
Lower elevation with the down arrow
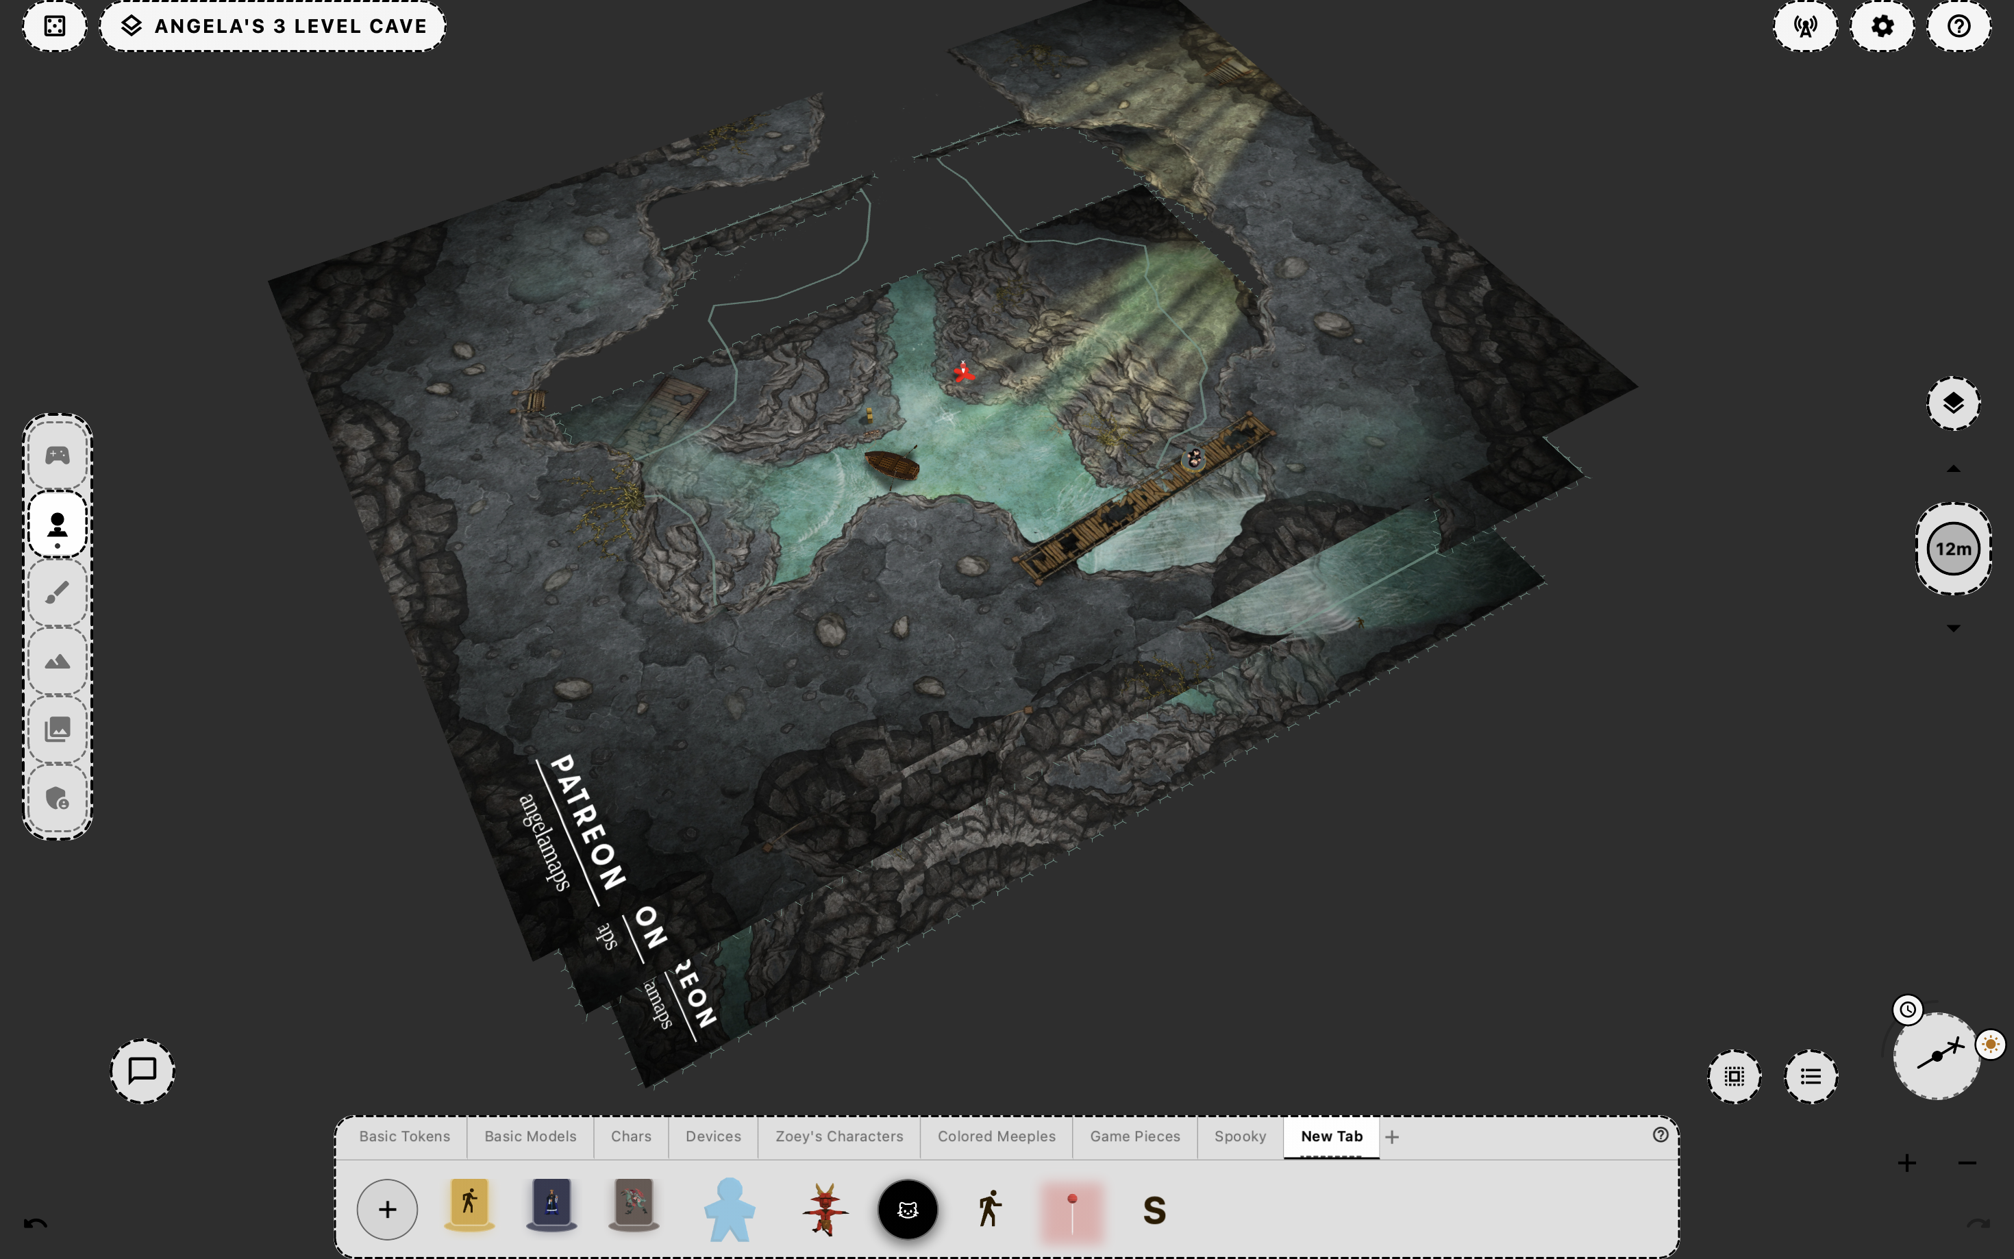point(1953,628)
